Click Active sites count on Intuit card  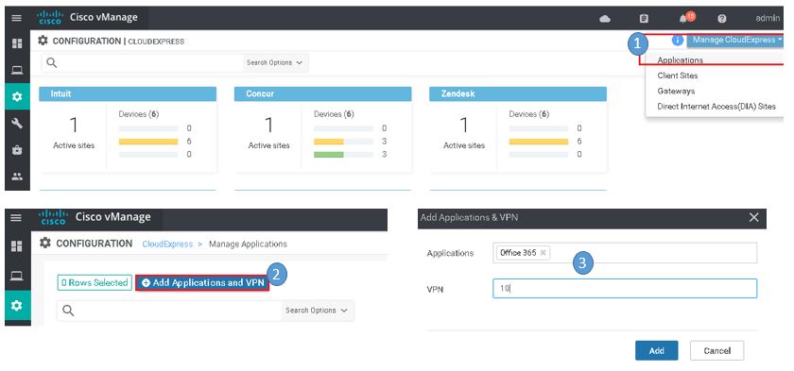(x=74, y=125)
